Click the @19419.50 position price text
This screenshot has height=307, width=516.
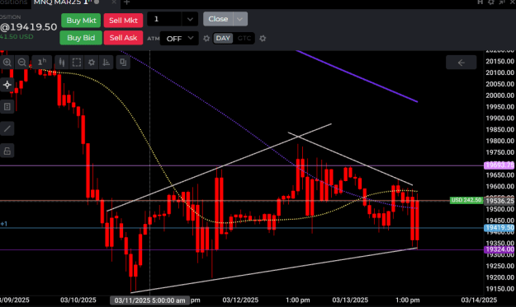coord(29,27)
